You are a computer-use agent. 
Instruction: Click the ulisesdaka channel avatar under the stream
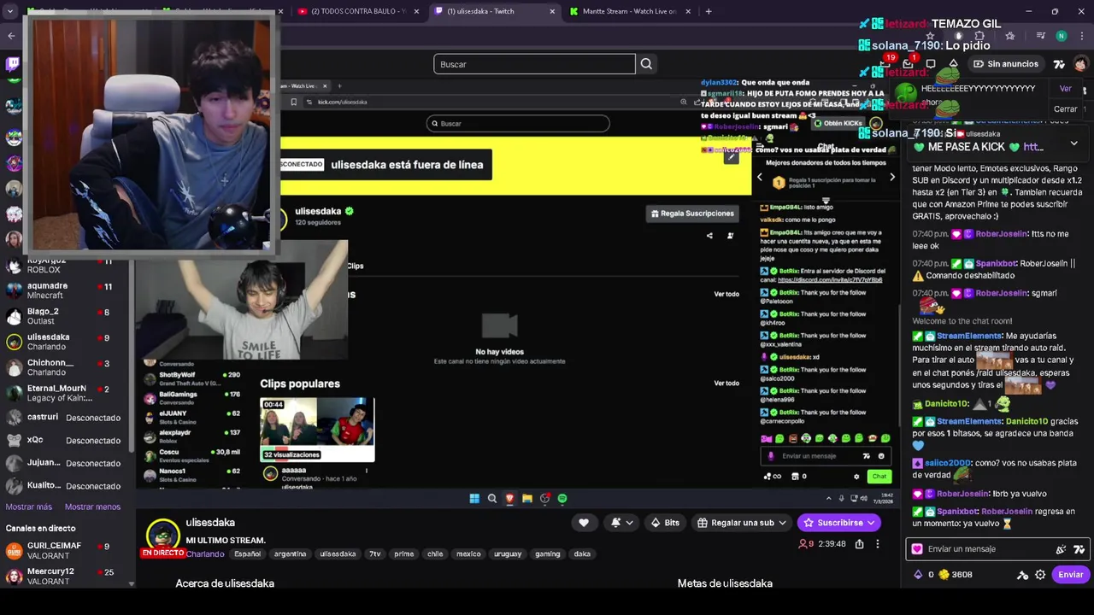pos(162,536)
